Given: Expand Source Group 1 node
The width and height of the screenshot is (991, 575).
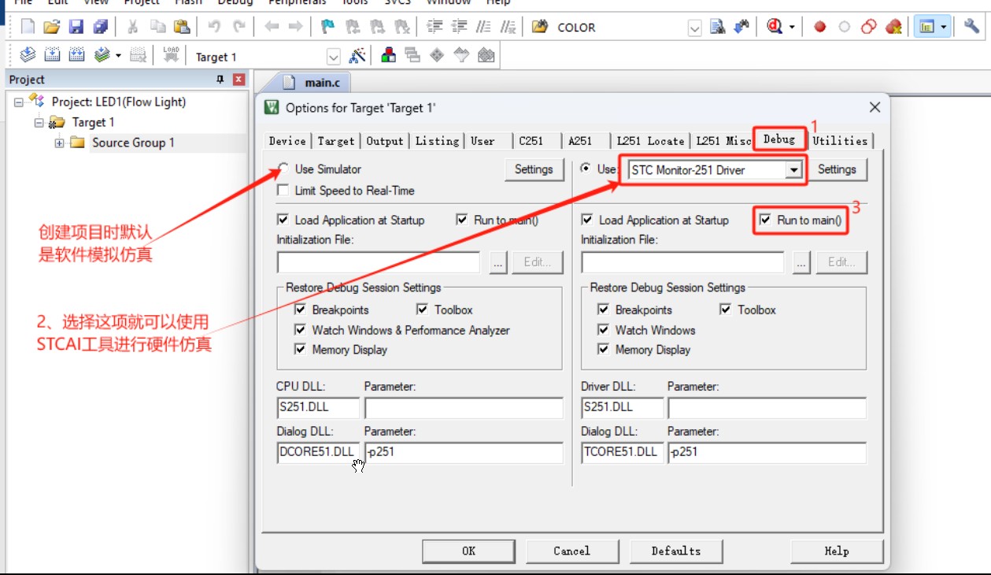Looking at the screenshot, I should 59,143.
